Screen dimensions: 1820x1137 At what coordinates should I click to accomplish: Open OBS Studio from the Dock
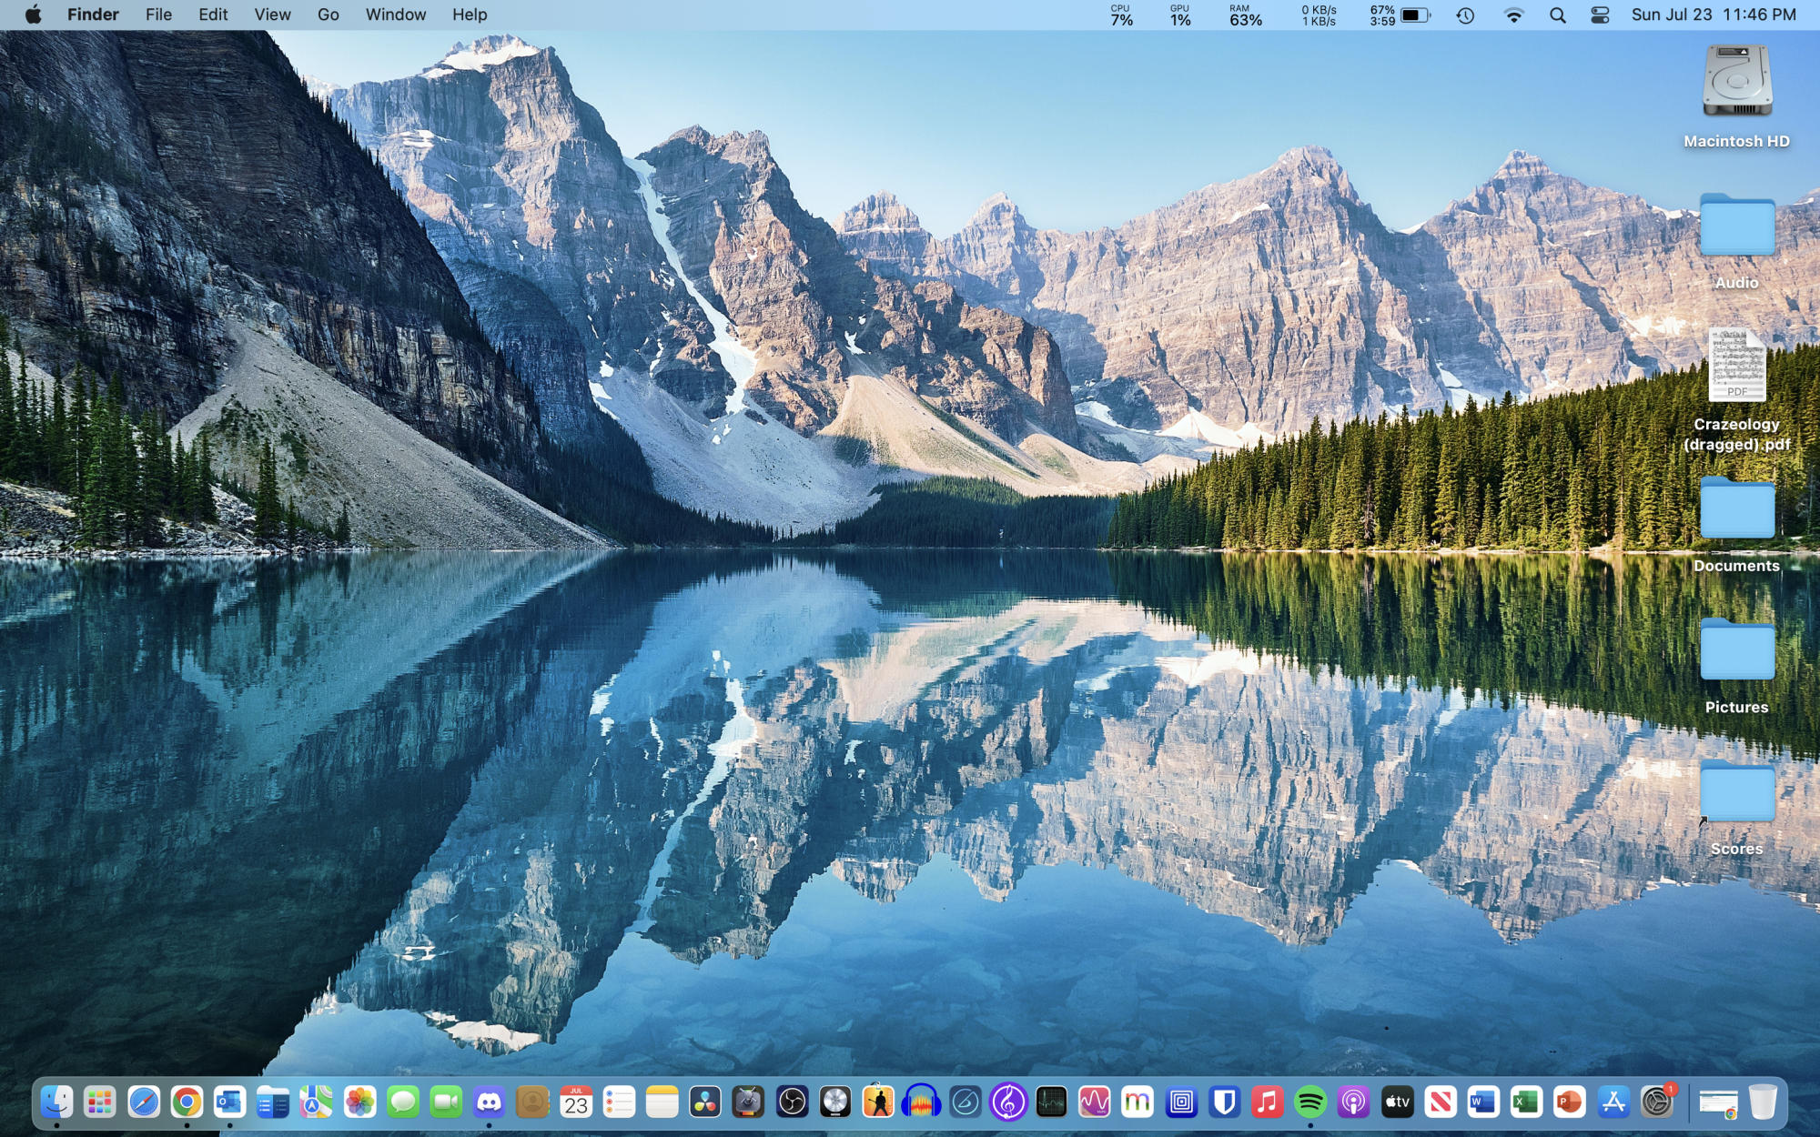pyautogui.click(x=792, y=1102)
